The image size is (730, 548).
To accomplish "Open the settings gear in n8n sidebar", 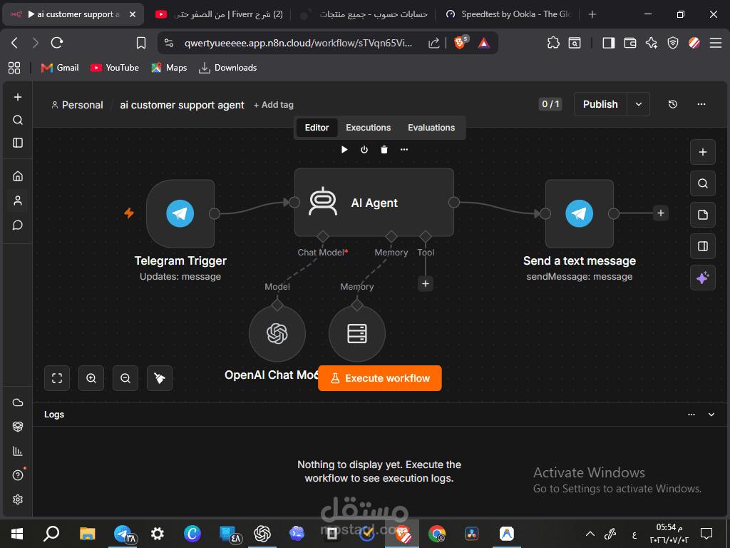I will tap(18, 499).
